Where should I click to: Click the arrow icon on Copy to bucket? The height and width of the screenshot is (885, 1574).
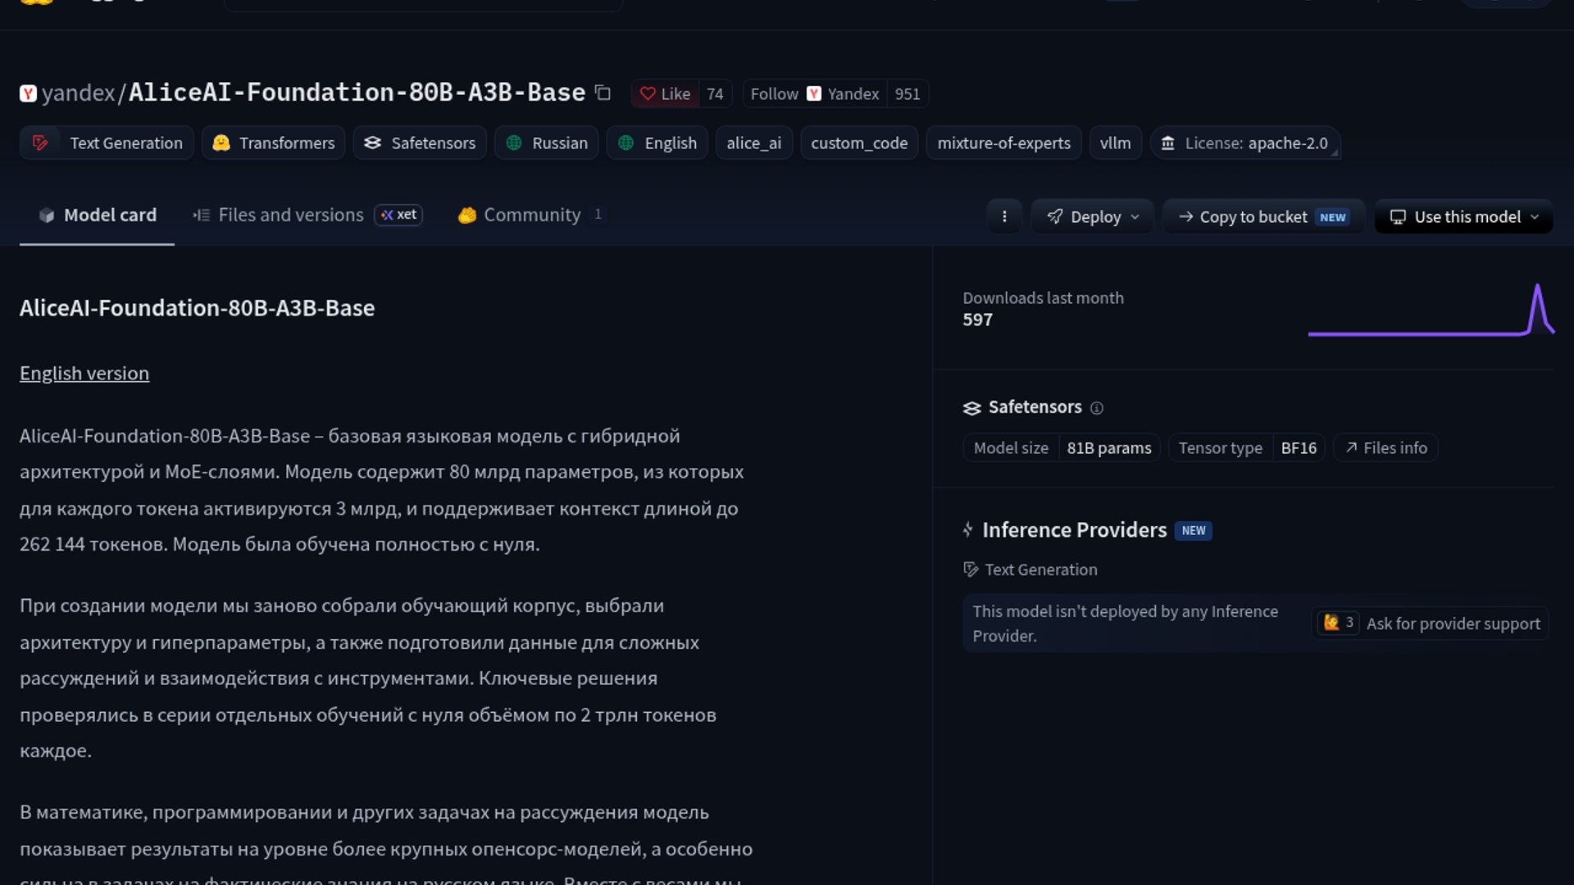tap(1185, 217)
